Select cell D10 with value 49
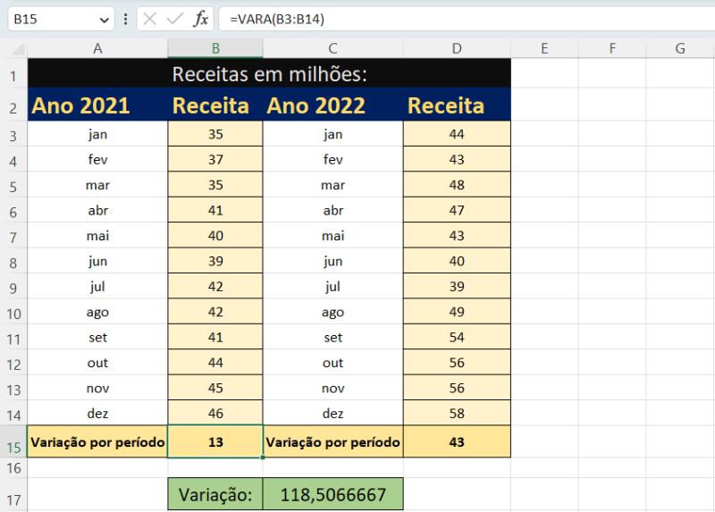 pos(457,312)
